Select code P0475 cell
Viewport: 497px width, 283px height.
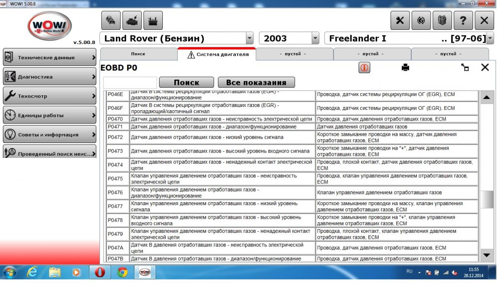[x=118, y=179]
